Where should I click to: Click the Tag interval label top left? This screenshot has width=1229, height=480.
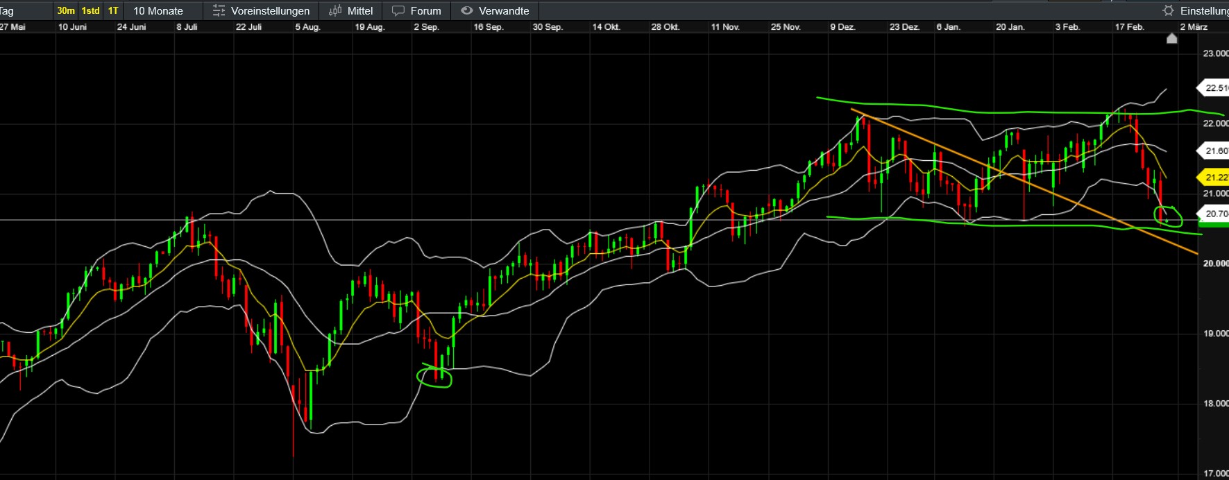point(7,11)
